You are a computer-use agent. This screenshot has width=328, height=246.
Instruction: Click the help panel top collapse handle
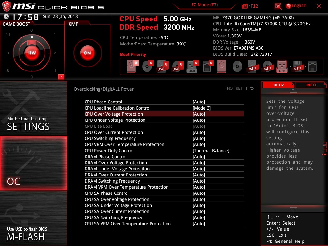[293, 91]
